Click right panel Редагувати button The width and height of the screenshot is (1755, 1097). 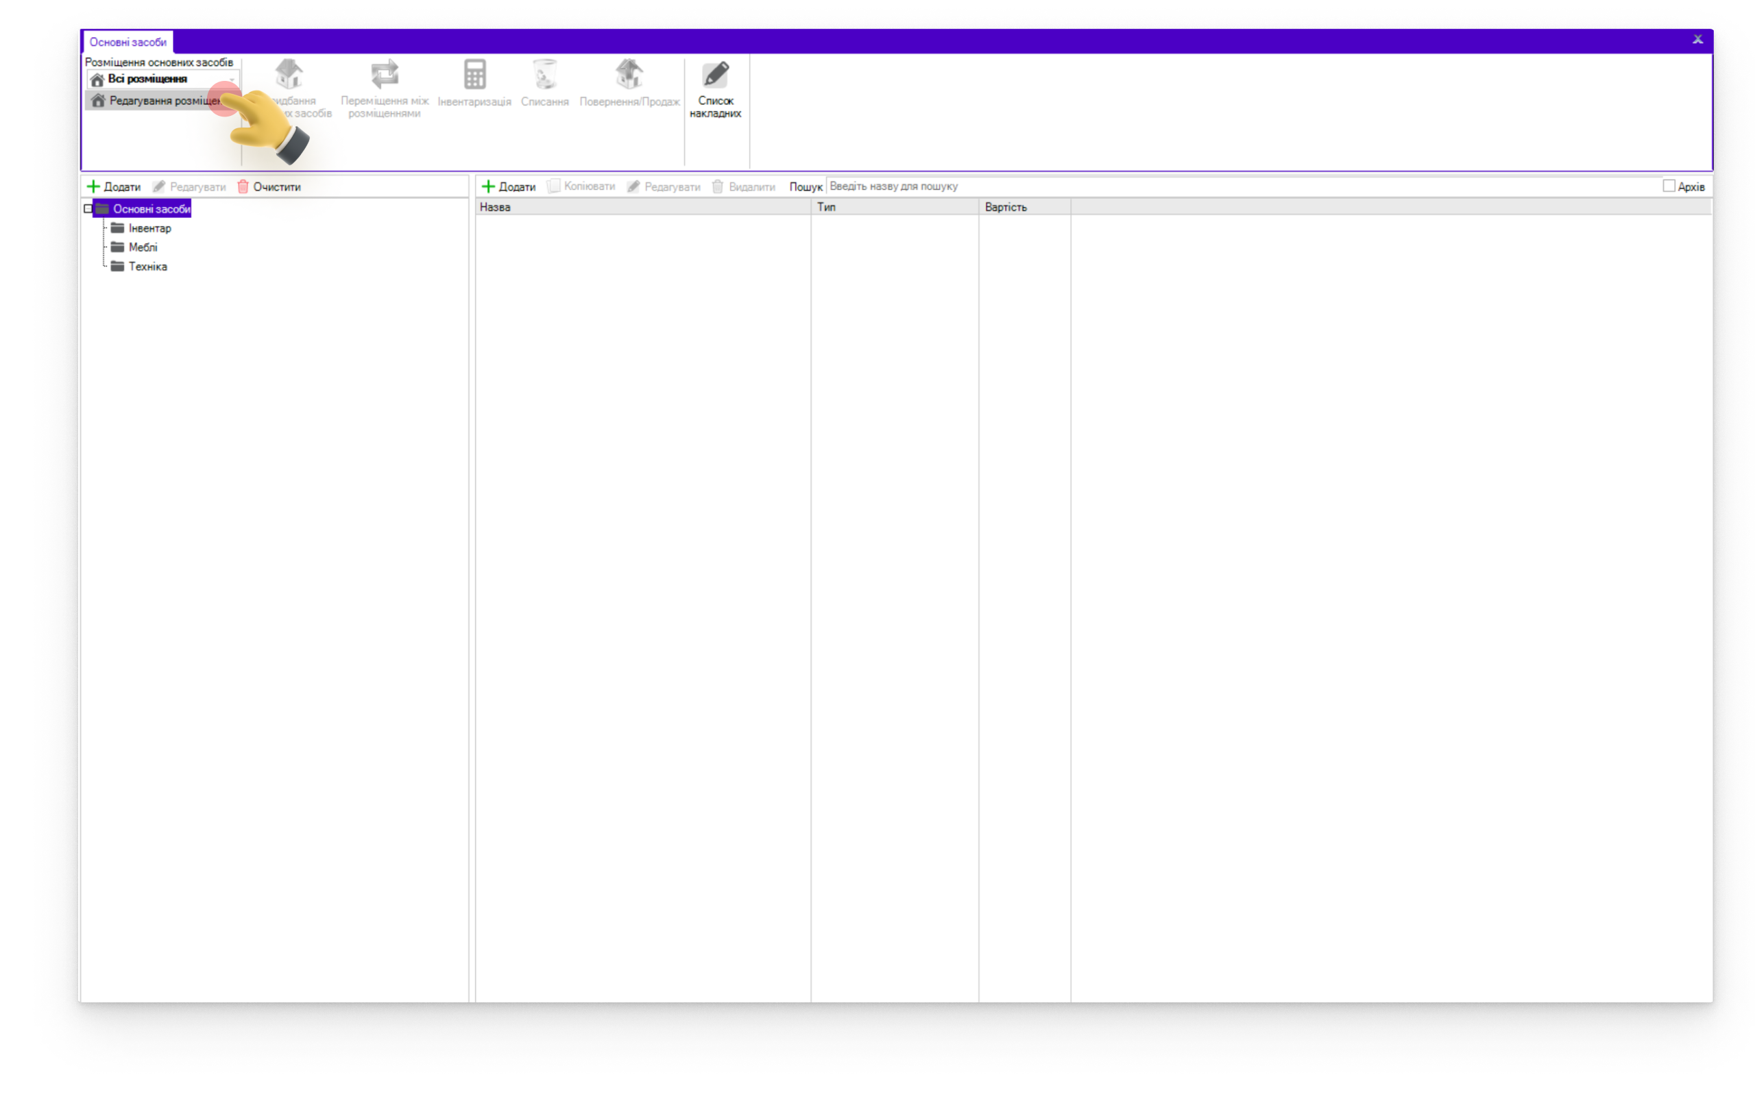[664, 186]
